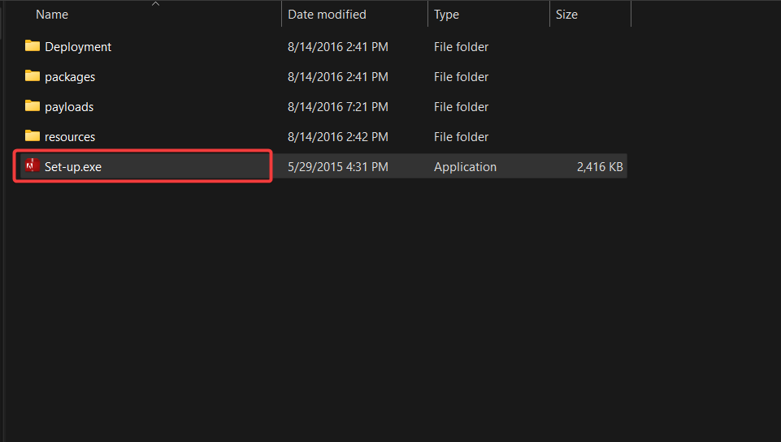Screen dimensions: 781x442
Task: Select the 'resources' file name
Action: 70,137
